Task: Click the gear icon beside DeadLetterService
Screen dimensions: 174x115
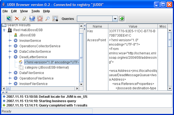Action: (x=16, y=57)
